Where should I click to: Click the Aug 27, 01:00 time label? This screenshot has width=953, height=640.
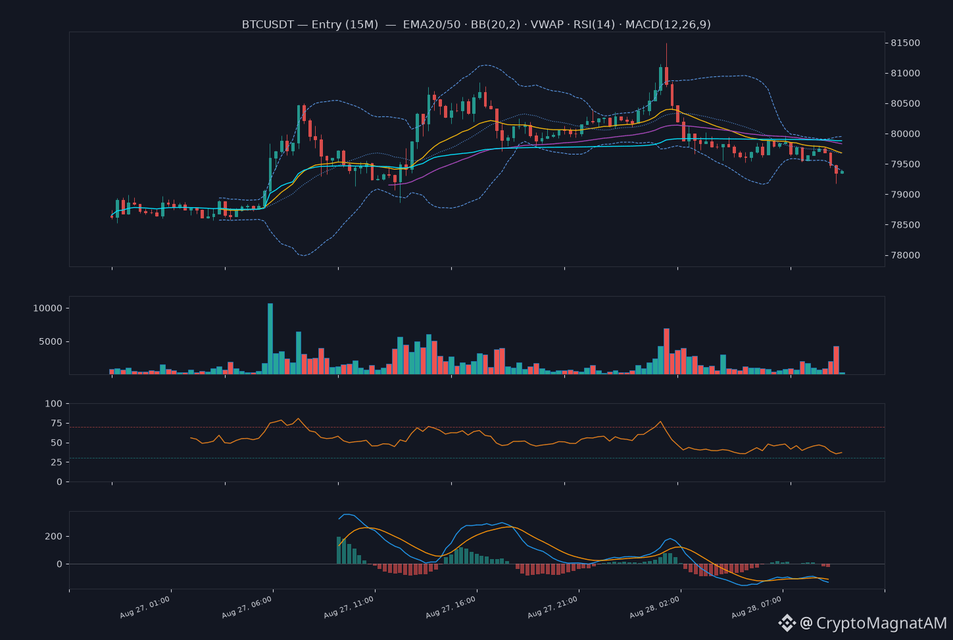tap(145, 607)
